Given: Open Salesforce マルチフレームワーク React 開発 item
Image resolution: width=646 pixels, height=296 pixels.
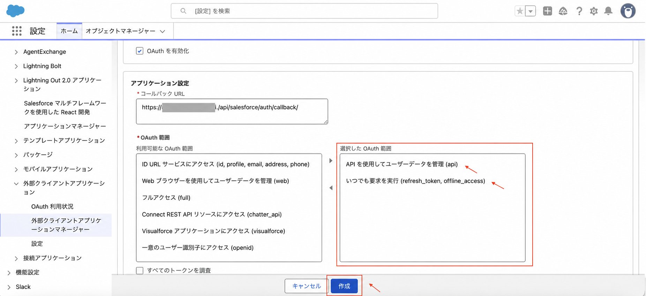Looking at the screenshot, I should click(x=65, y=108).
